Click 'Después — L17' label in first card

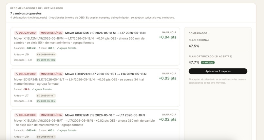click(x=23, y=60)
